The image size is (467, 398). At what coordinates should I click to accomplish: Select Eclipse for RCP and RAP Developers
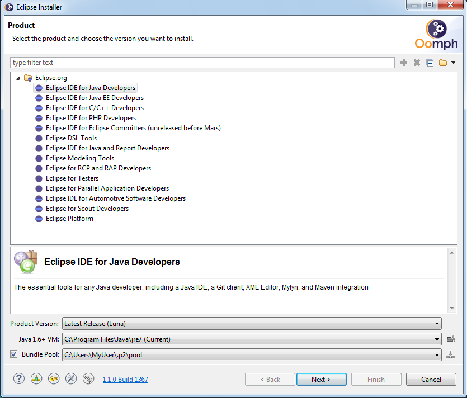point(98,168)
